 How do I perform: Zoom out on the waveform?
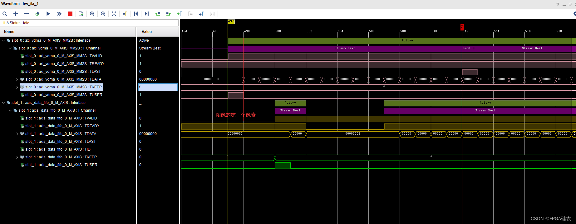point(103,14)
